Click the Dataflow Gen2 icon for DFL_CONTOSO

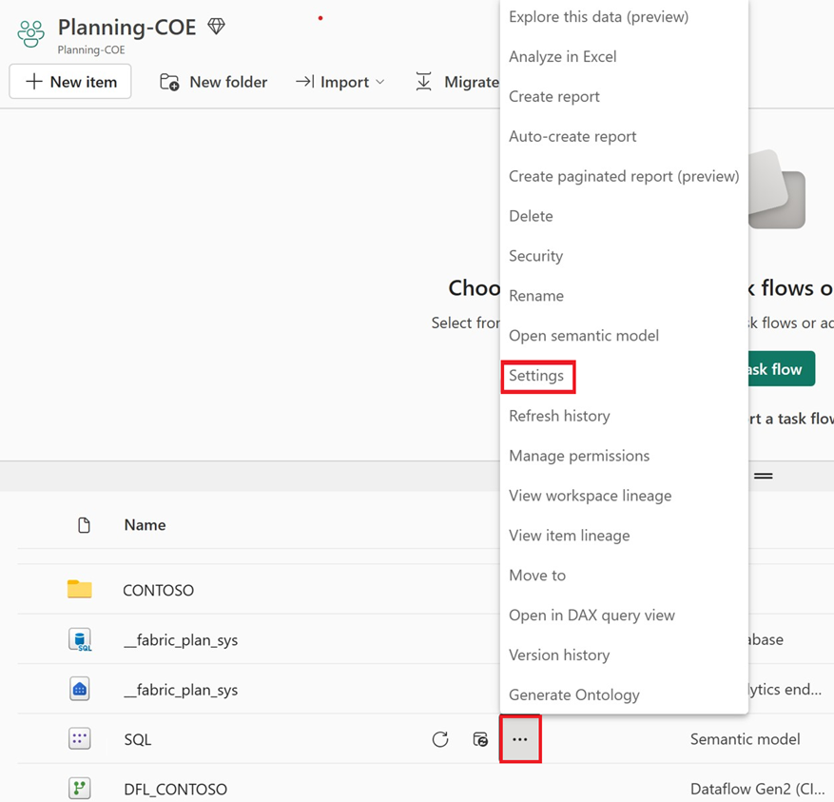(80, 788)
